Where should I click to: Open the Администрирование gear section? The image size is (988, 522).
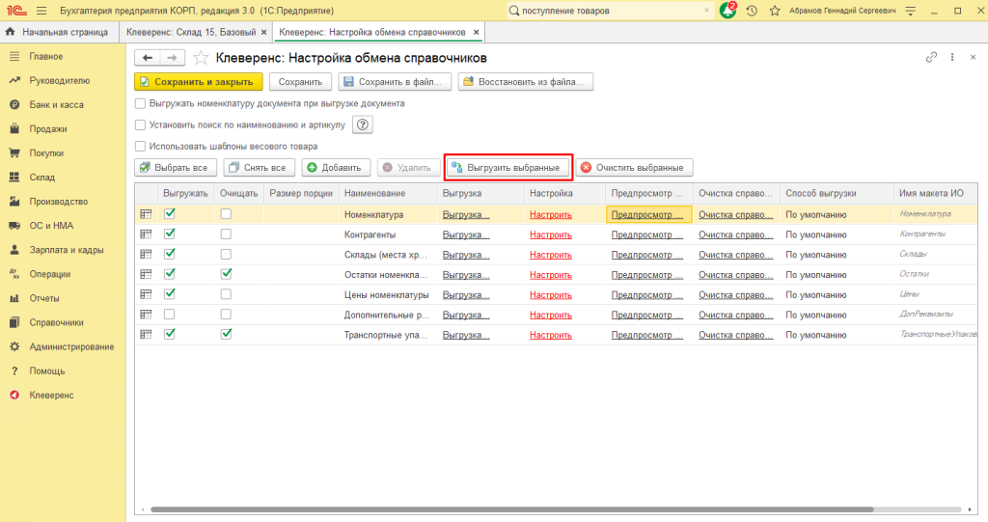pos(70,346)
